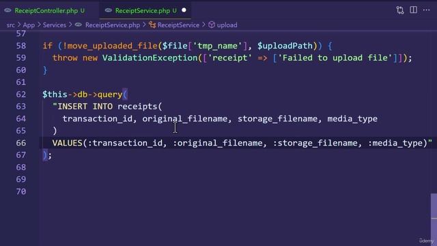Click :transaction_id placeholder on line 66
Viewport: 437px width, 246px height.
tap(125, 143)
